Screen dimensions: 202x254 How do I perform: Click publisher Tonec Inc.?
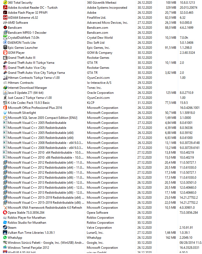tap(94, 88)
